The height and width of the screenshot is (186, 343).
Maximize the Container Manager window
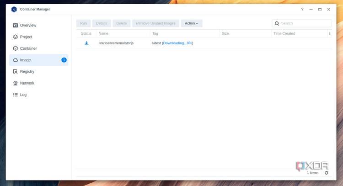320,10
